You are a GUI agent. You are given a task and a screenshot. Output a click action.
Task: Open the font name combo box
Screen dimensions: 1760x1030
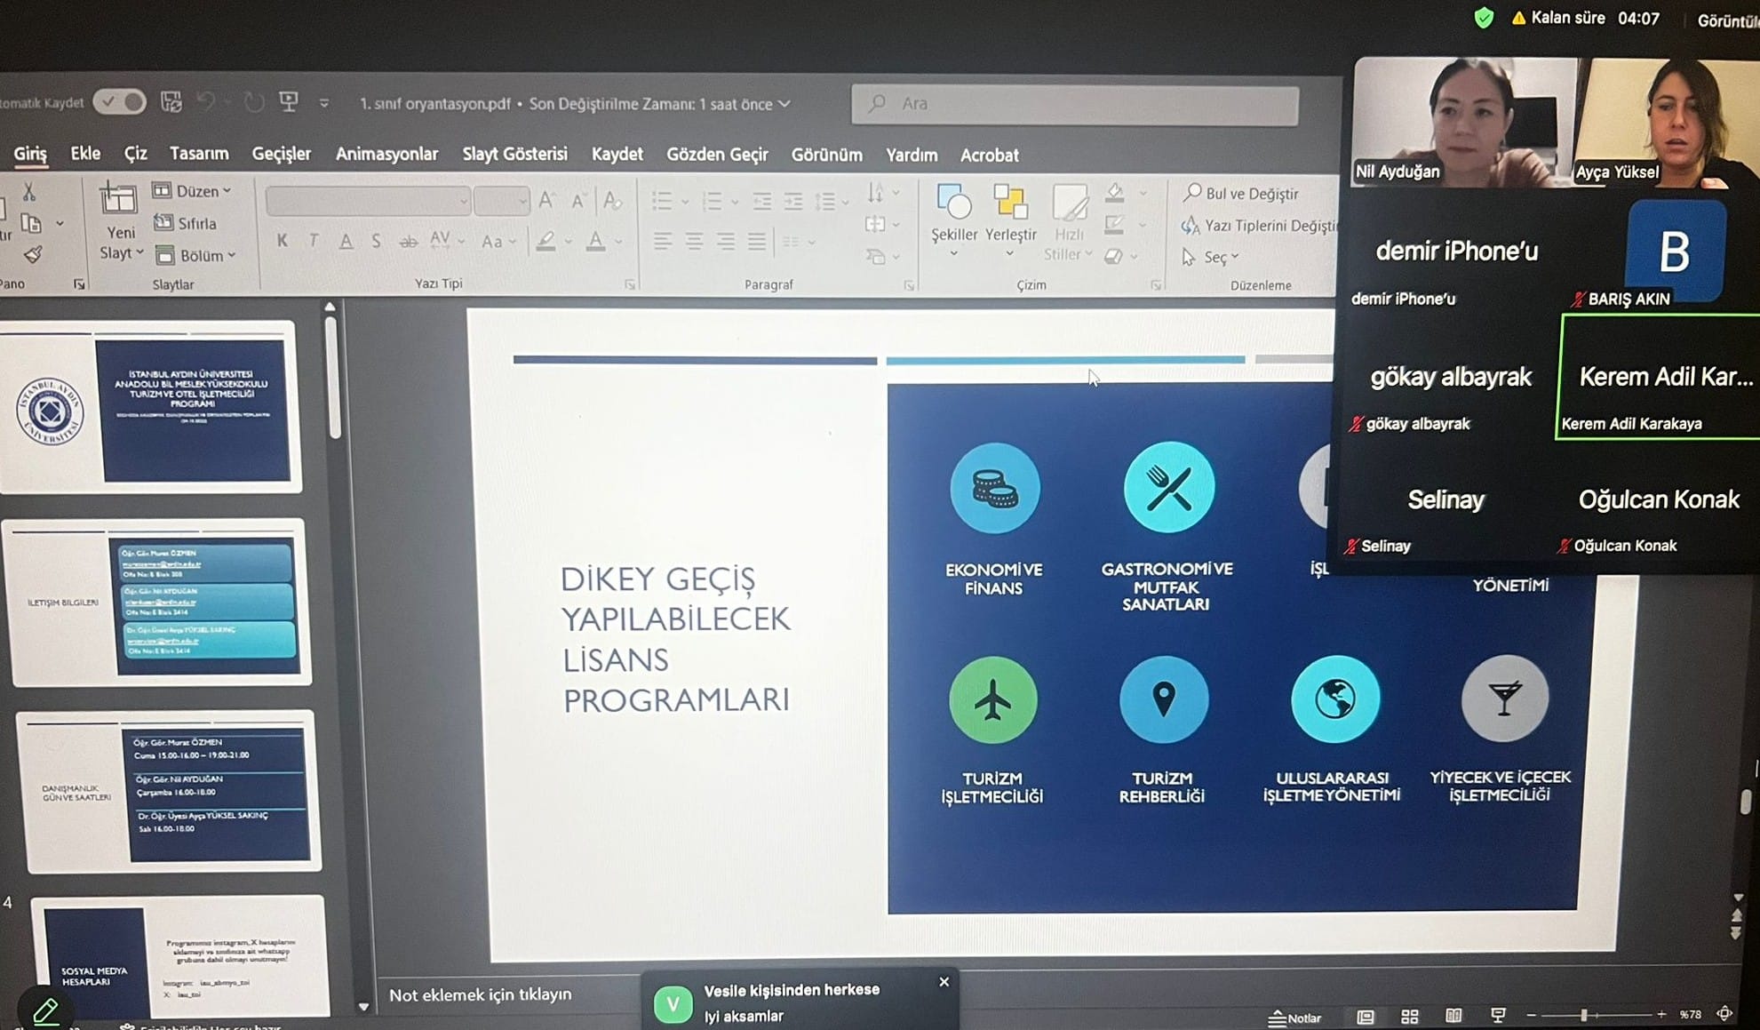point(367,202)
